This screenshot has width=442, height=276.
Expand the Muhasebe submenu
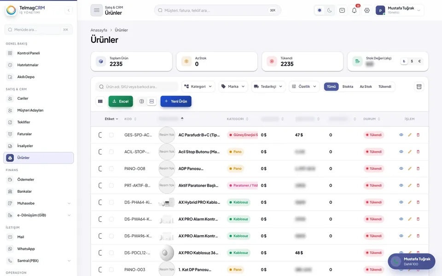tap(39, 203)
